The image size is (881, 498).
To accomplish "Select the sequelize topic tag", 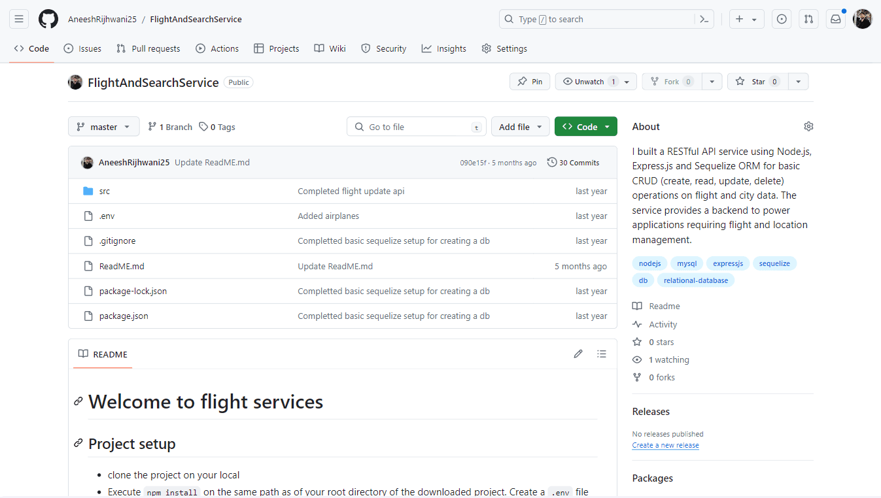I will coord(774,263).
